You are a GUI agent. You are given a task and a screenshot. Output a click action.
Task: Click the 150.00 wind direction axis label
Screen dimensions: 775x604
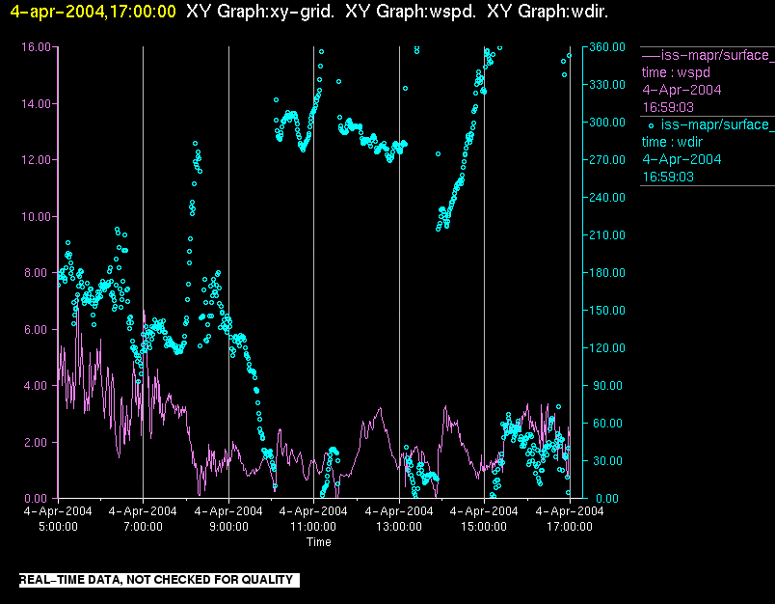point(607,310)
